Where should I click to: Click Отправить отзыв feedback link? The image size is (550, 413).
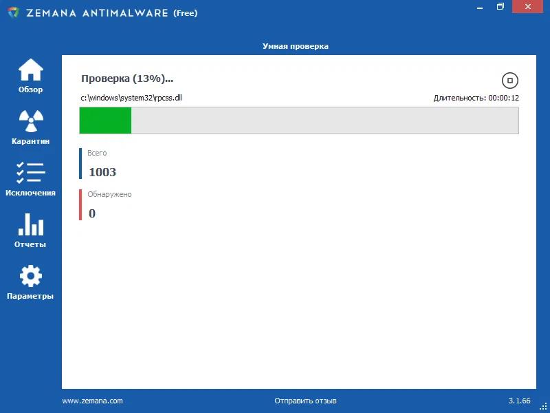pyautogui.click(x=305, y=401)
